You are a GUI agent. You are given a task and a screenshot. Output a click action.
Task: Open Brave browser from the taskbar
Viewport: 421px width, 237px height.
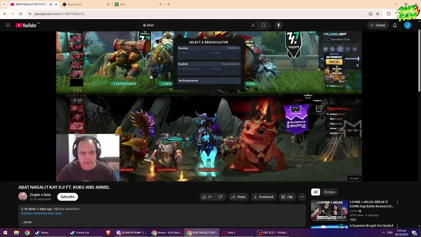[108, 232]
